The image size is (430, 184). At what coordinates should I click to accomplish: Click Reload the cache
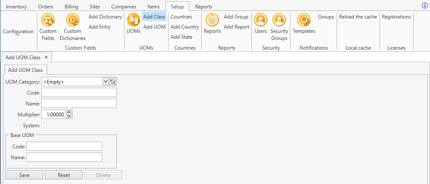tap(358, 17)
